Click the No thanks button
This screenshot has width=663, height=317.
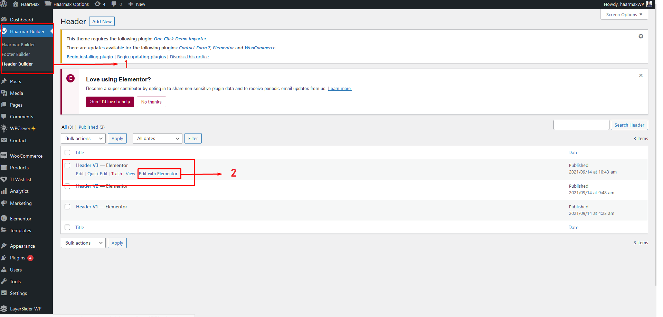click(151, 102)
